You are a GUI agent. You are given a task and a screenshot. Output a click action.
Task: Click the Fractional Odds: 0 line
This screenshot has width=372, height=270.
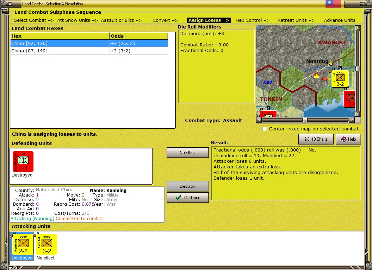[201, 50]
